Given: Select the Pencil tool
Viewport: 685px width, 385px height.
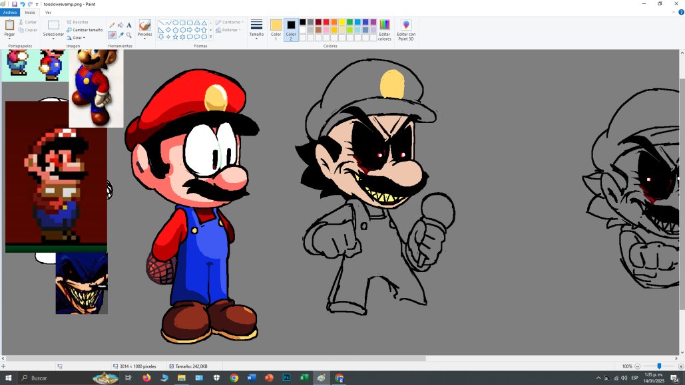Looking at the screenshot, I should pos(112,25).
